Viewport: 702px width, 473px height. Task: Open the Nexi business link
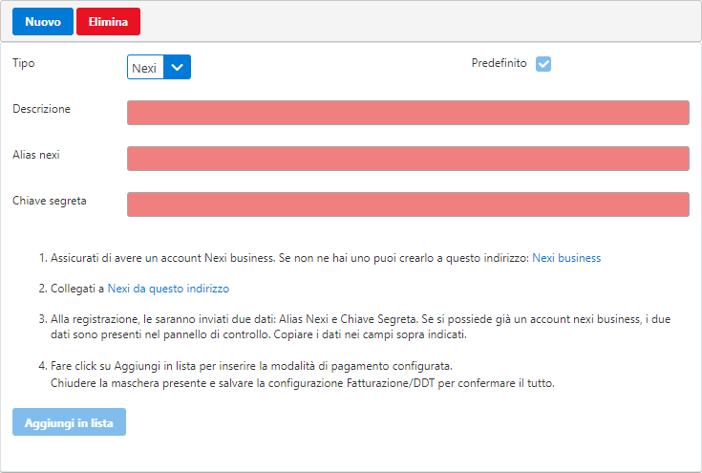566,258
